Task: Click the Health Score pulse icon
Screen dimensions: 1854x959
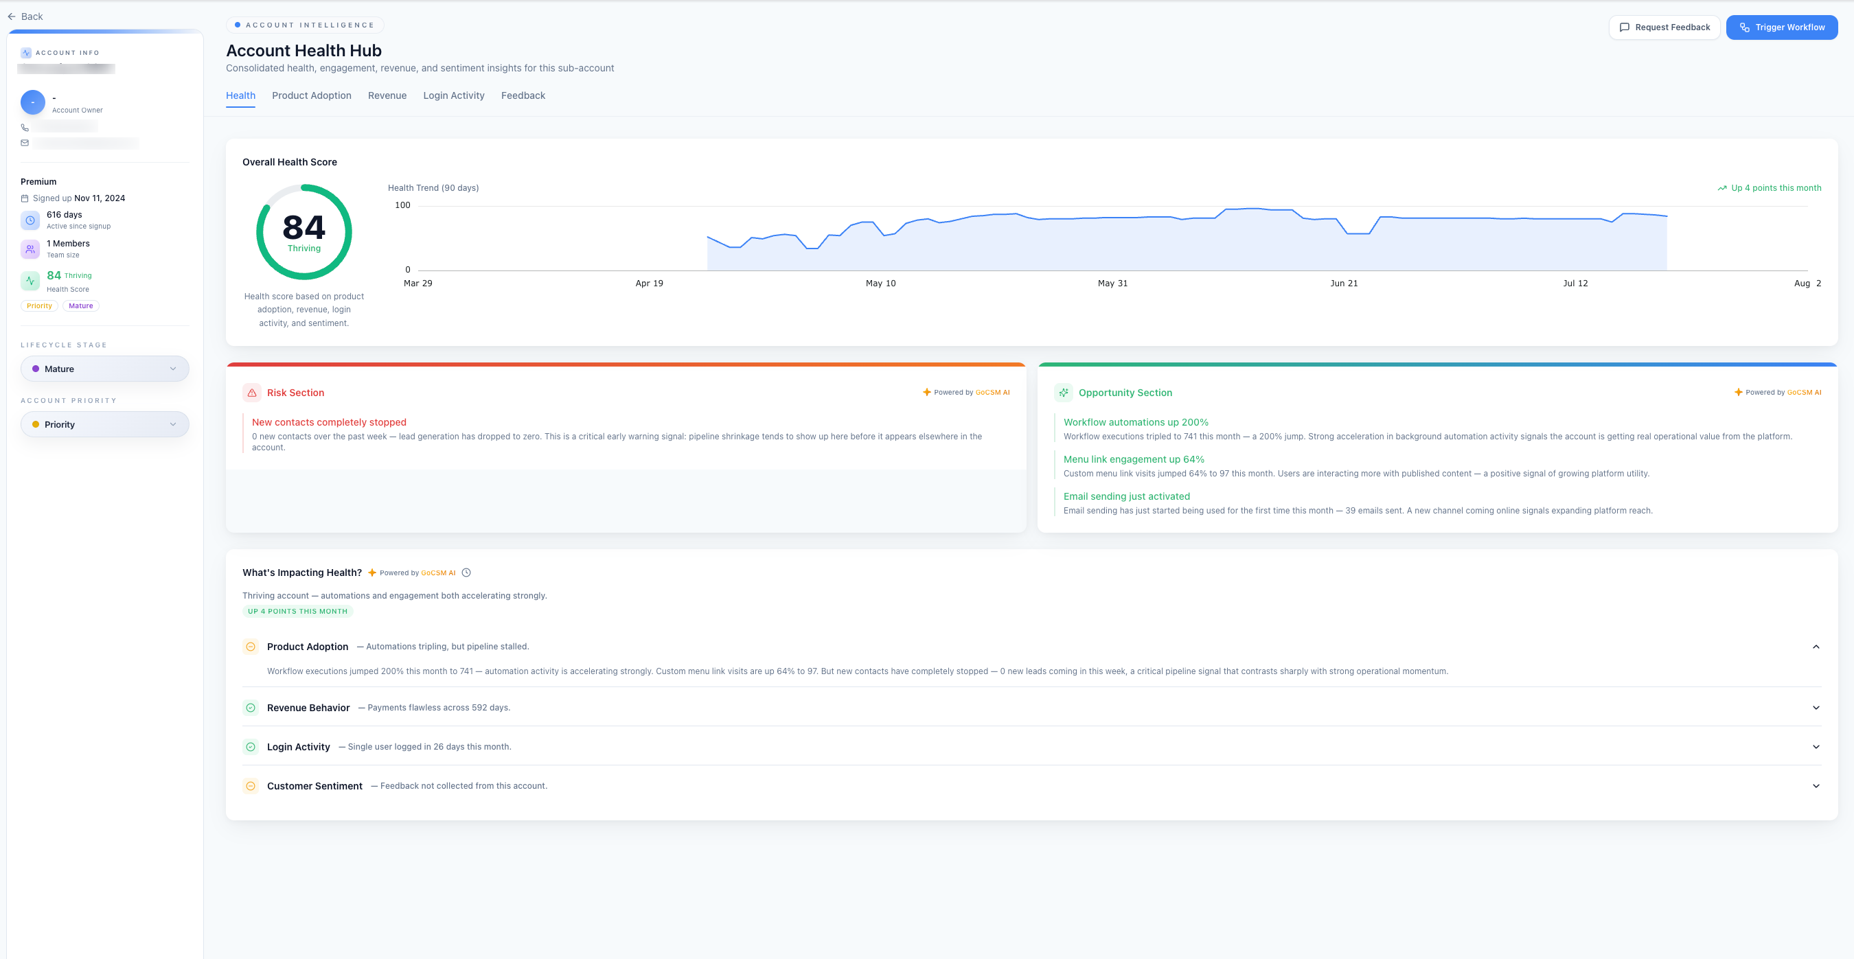Action: click(30, 281)
